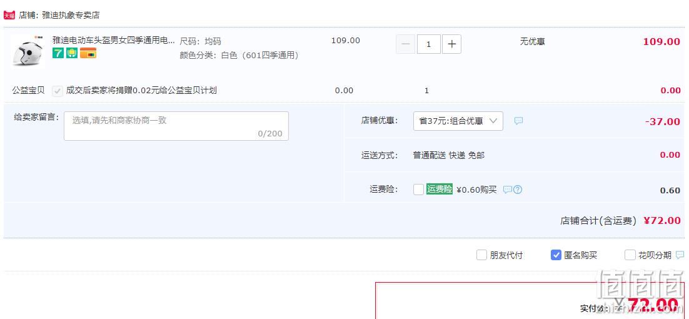Toggle the 公益宝贝 donation checkbox
Image resolution: width=689 pixels, height=319 pixels.
click(57, 91)
